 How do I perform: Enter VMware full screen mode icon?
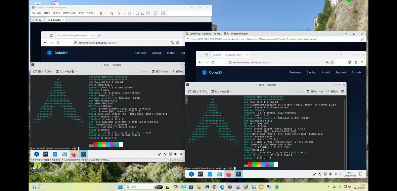click(x=148, y=13)
